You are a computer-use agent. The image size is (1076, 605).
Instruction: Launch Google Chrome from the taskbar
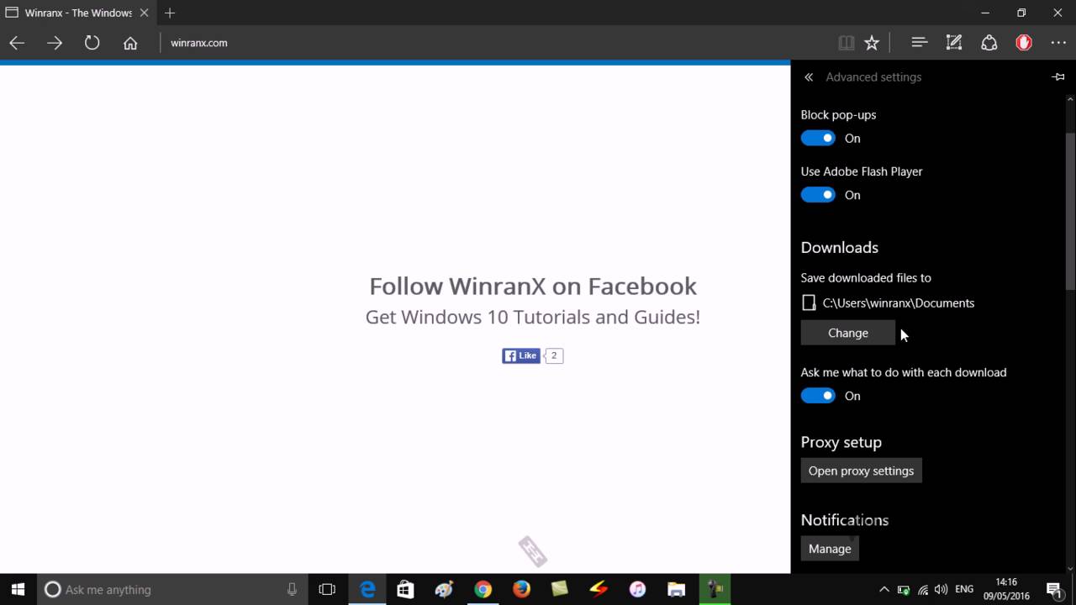(x=483, y=589)
